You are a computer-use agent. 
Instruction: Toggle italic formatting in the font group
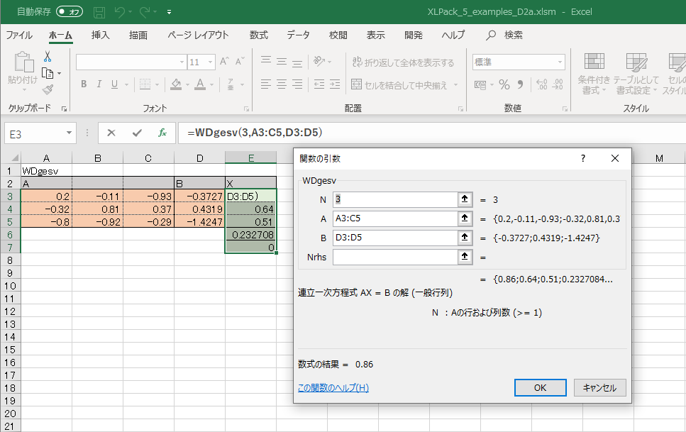coord(99,84)
